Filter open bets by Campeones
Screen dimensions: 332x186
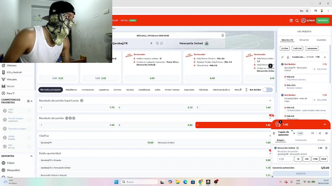(x=312, y=48)
